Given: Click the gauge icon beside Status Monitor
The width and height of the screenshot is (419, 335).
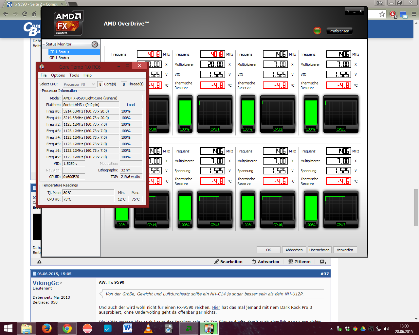Looking at the screenshot, I should coord(95,44).
